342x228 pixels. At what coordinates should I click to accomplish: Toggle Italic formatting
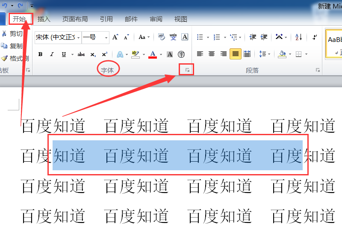point(52,54)
